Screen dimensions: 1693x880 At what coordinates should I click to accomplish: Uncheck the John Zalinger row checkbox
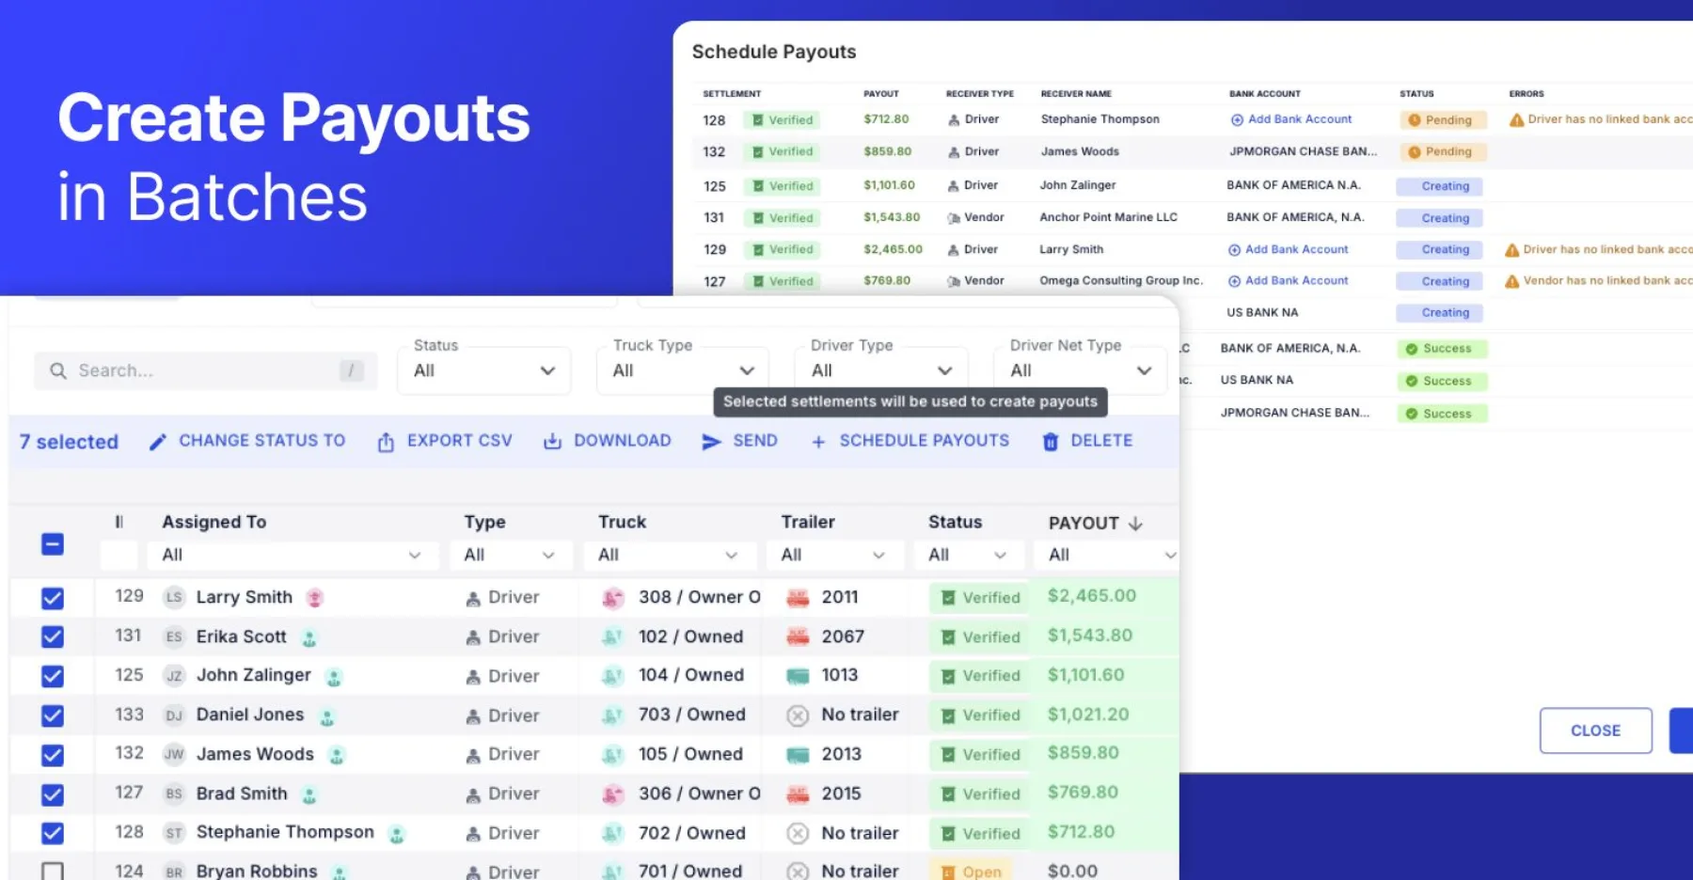53,676
